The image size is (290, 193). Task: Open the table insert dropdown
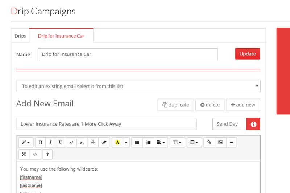pyautogui.click(x=194, y=142)
